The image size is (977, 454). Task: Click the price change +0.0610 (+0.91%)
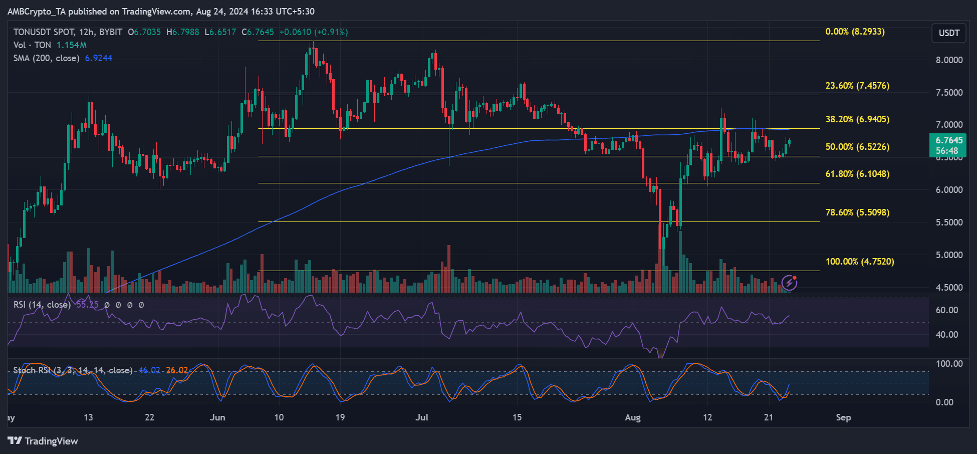point(314,32)
